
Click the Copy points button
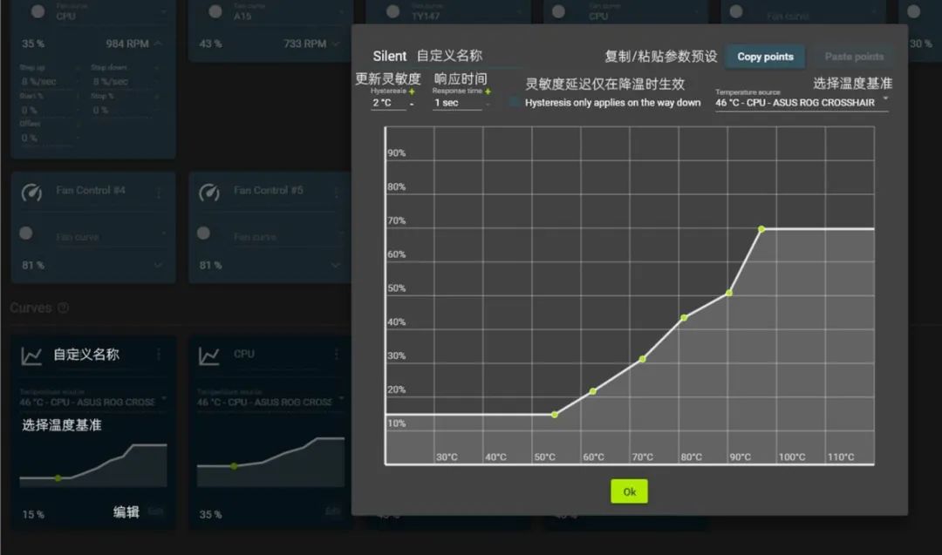(764, 57)
